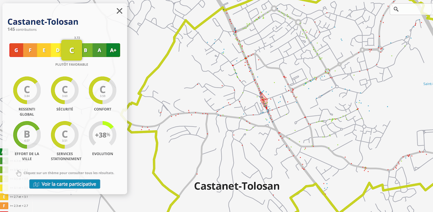
Task: Click the green B rating swatch
Action: pyautogui.click(x=86, y=50)
